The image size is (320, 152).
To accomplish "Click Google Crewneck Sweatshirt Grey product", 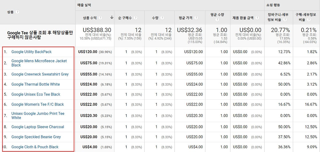I will [40, 74].
